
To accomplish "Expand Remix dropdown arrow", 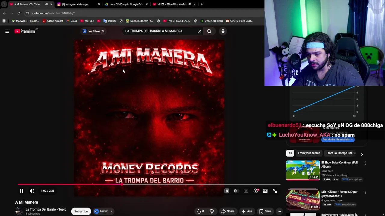I will coord(111,211).
